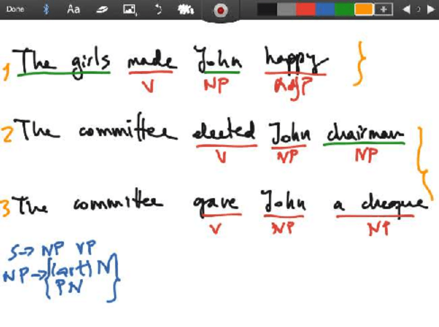Start recording with the red record button
The height and width of the screenshot is (327, 439).
221,11
